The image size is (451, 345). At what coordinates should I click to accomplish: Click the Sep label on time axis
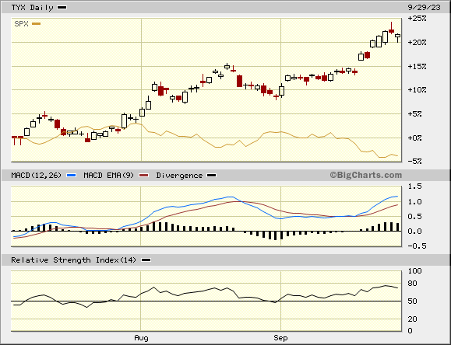click(280, 338)
